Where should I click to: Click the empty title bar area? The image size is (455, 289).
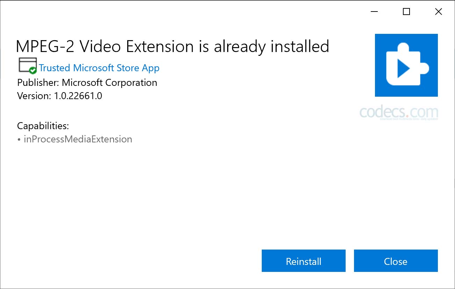click(x=175, y=12)
